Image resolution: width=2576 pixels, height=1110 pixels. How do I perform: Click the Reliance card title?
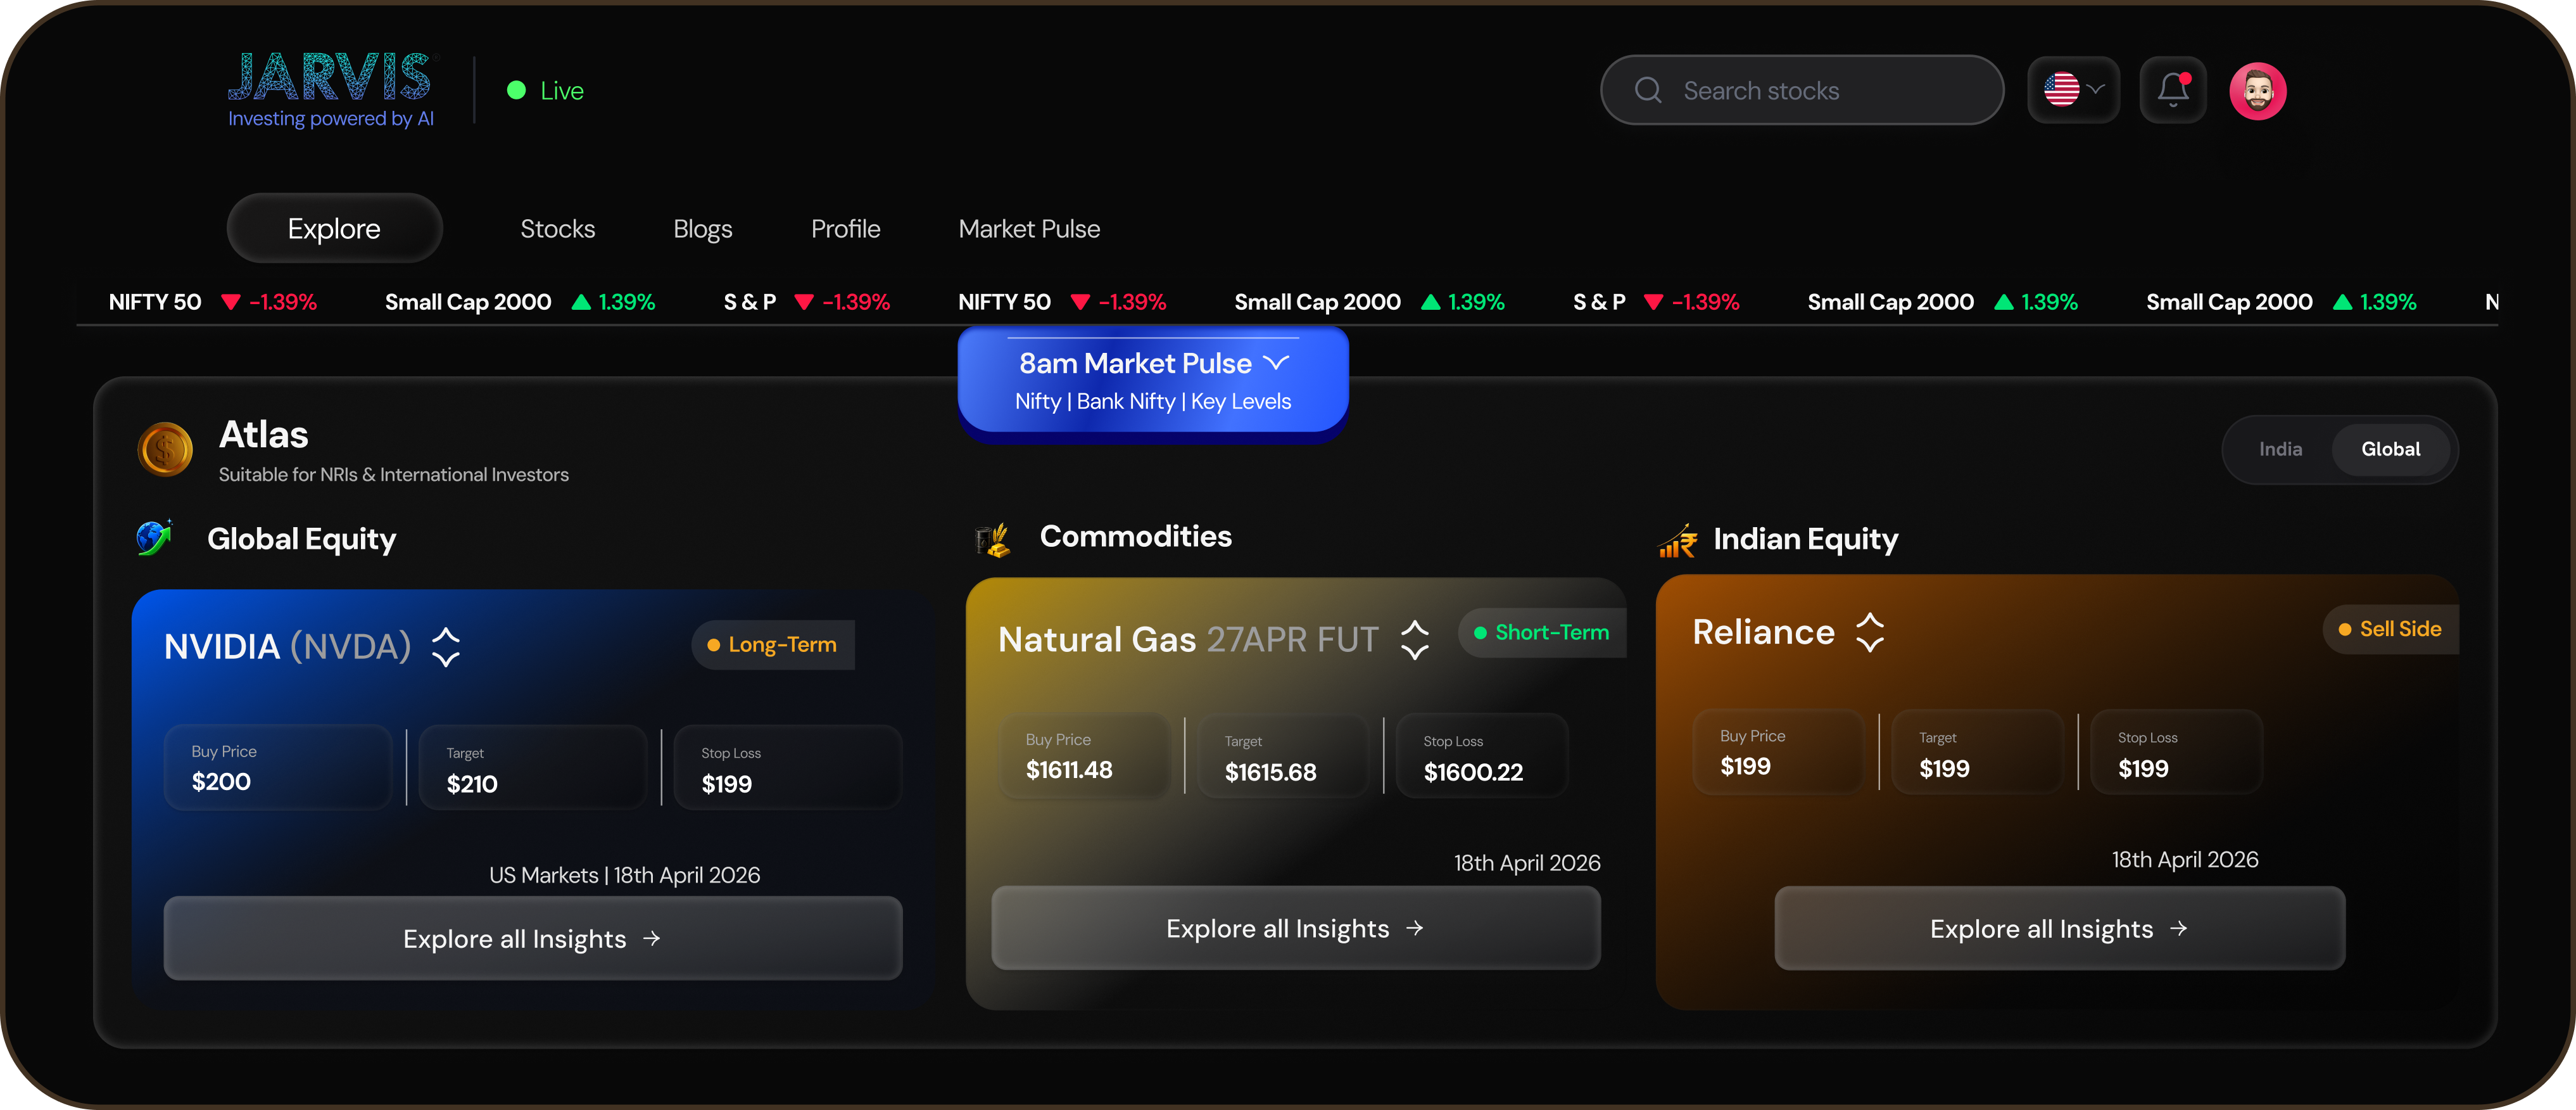[1763, 632]
